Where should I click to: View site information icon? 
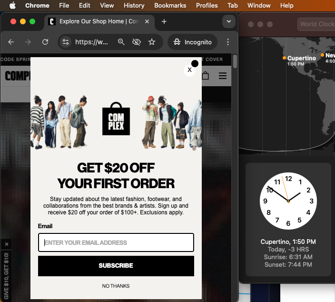[x=66, y=42]
